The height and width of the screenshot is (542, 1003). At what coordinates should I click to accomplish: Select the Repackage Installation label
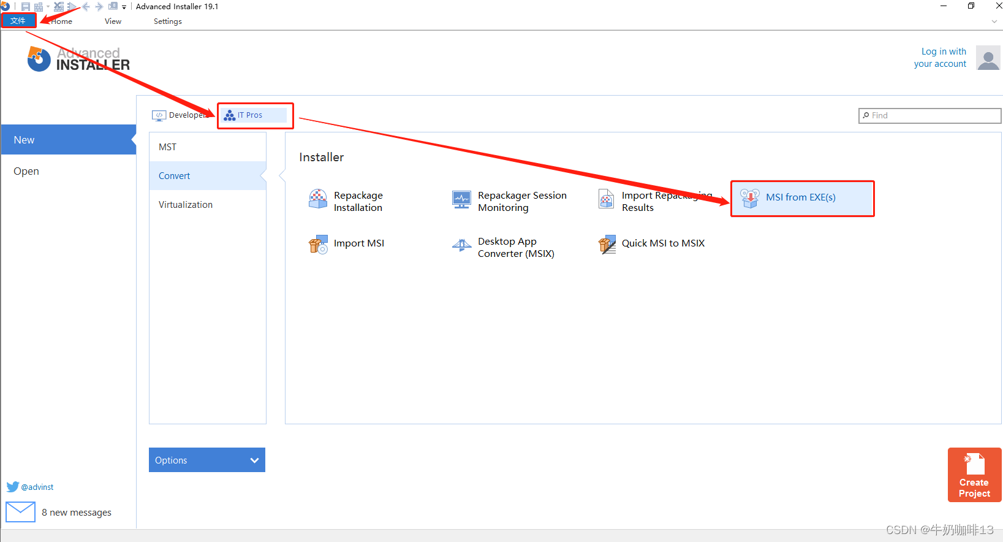(358, 202)
